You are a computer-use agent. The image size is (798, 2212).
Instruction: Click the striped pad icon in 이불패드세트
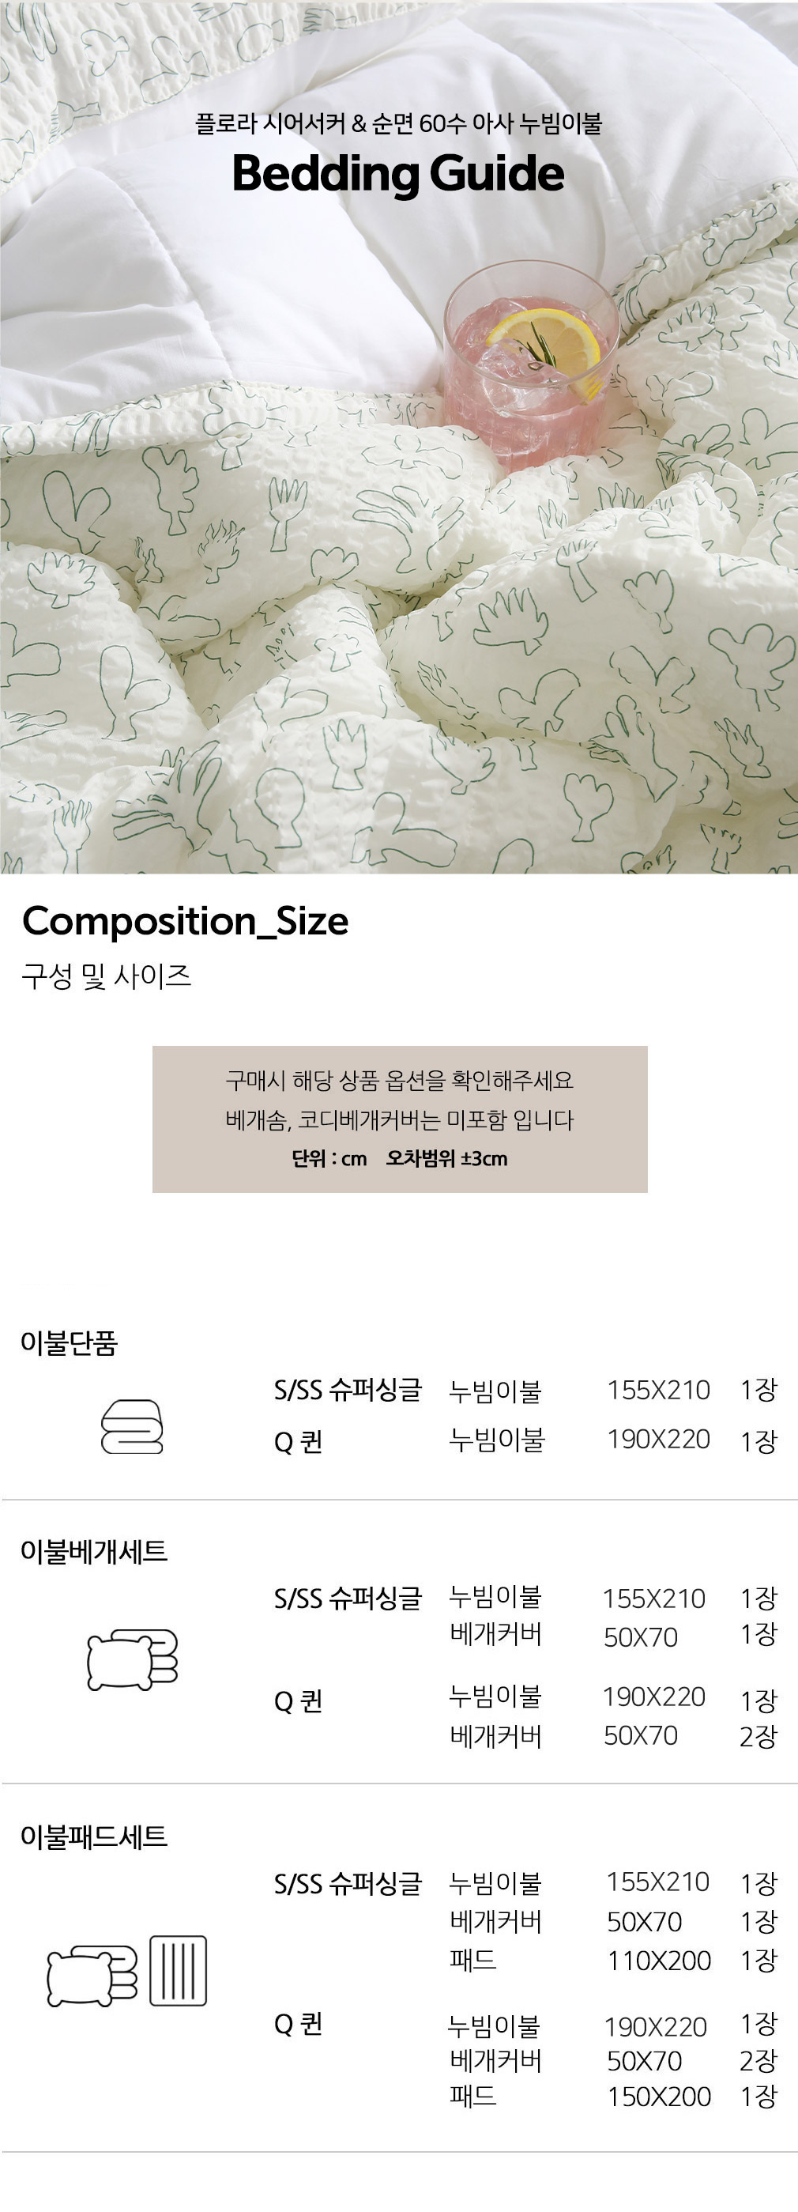point(179,1971)
